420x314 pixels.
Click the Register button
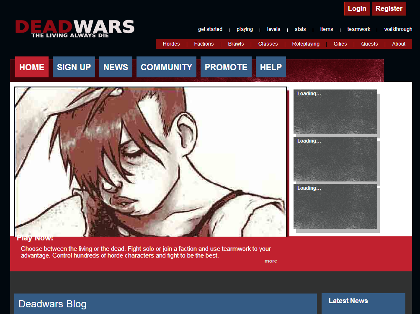(389, 8)
